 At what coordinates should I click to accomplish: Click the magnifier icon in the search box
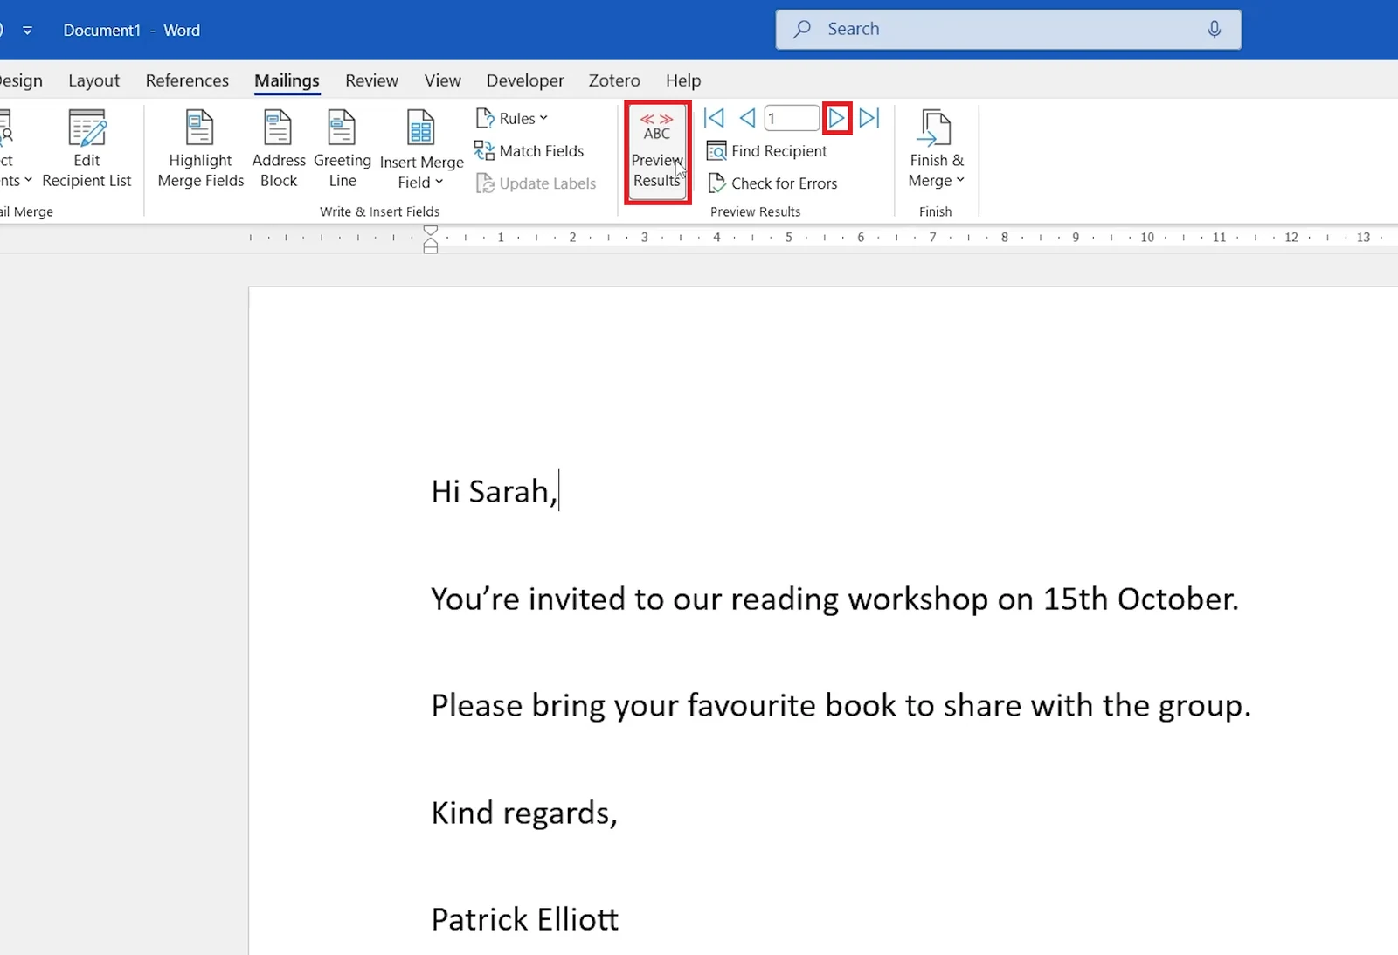802,30
